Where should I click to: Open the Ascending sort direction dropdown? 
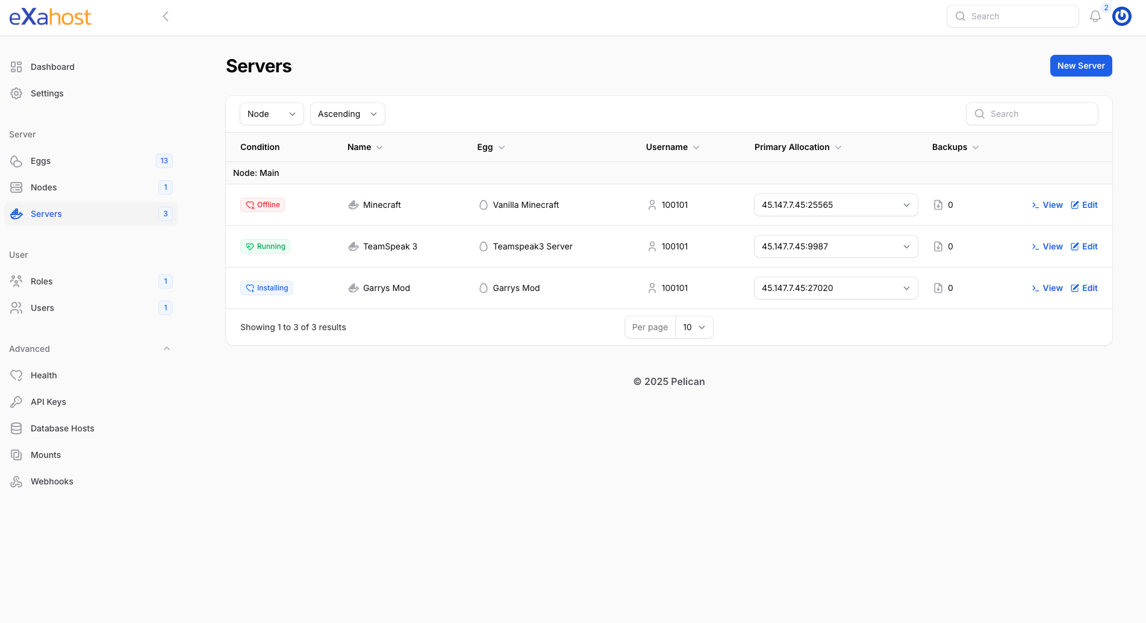pyautogui.click(x=347, y=114)
